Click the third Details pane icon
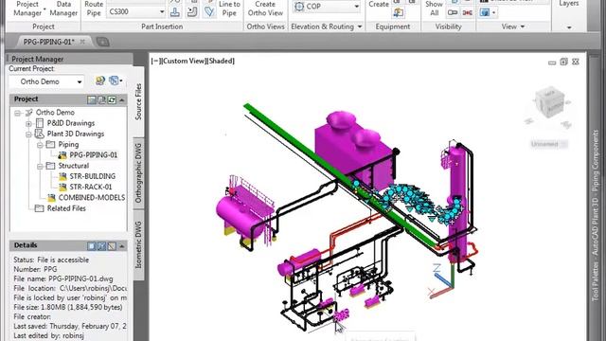606x341 pixels. (112, 246)
